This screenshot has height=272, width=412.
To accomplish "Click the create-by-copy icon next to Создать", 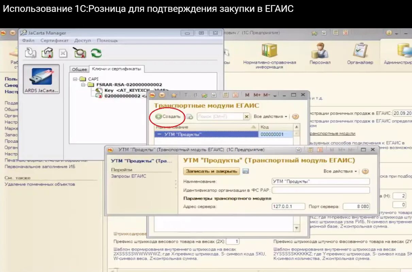I will [190, 116].
